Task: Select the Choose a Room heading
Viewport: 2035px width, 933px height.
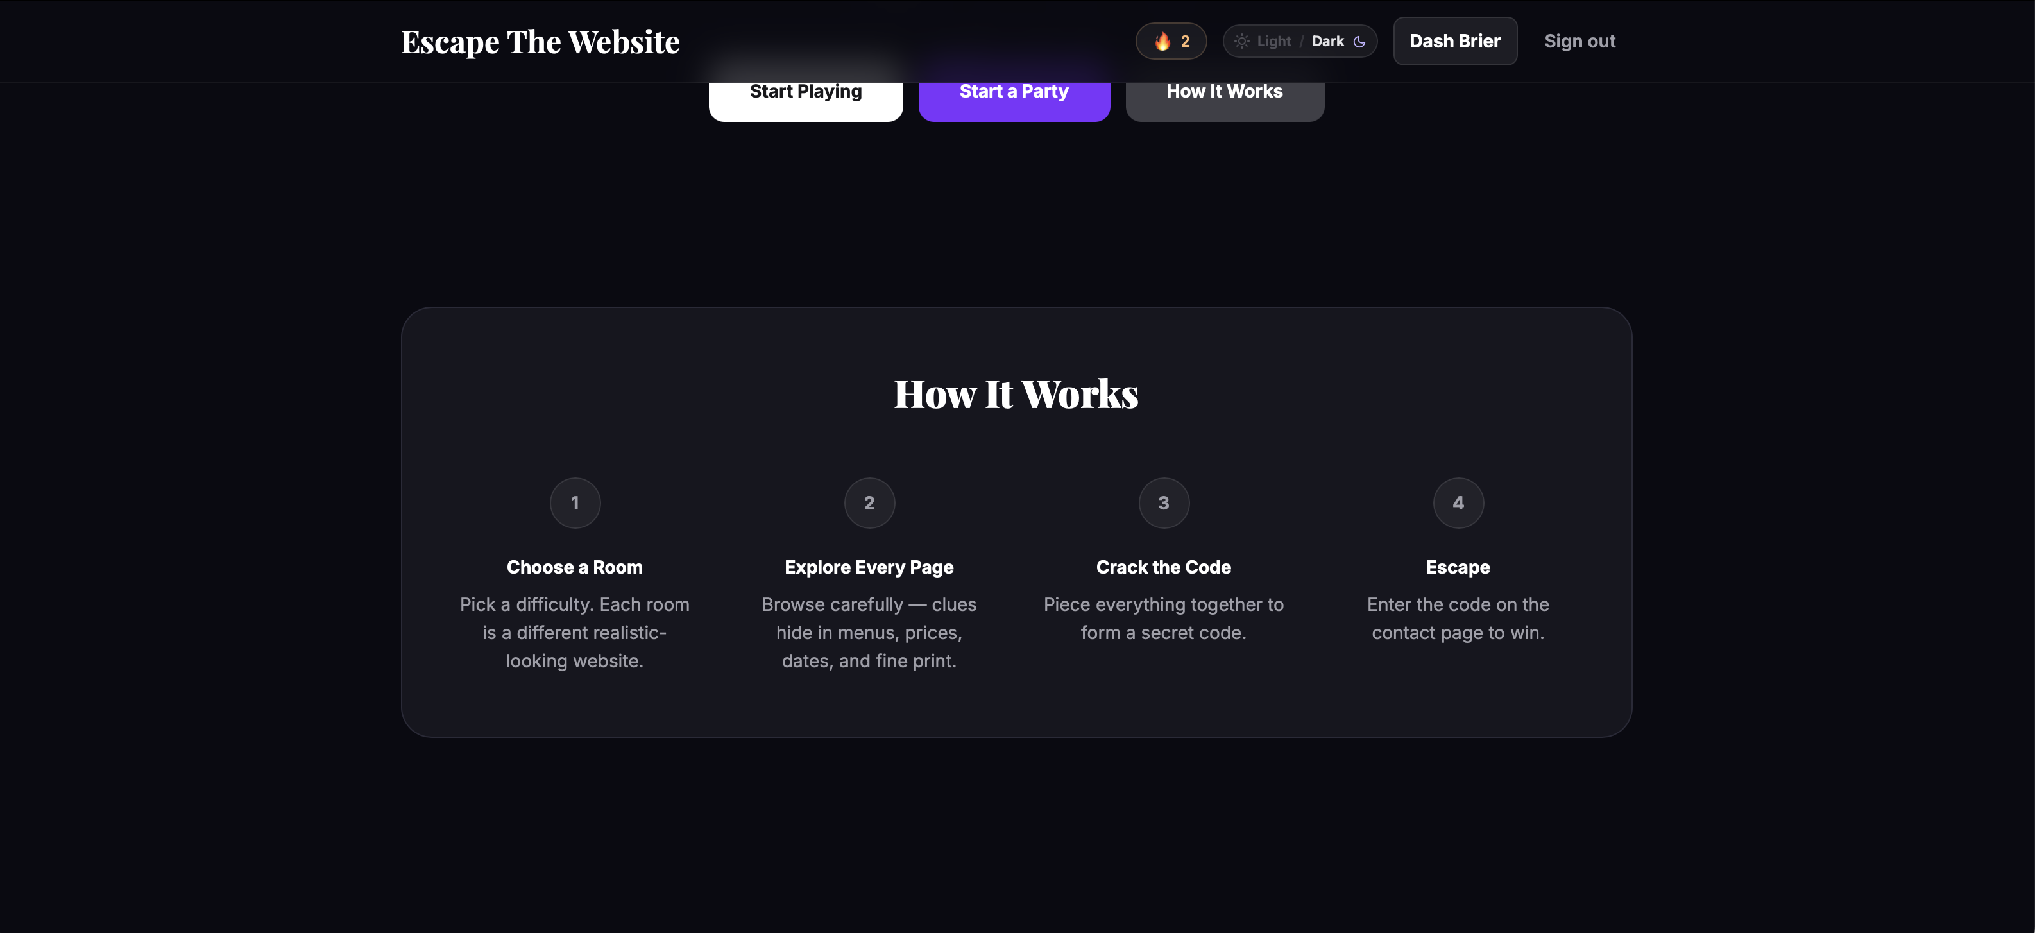Action: coord(574,567)
